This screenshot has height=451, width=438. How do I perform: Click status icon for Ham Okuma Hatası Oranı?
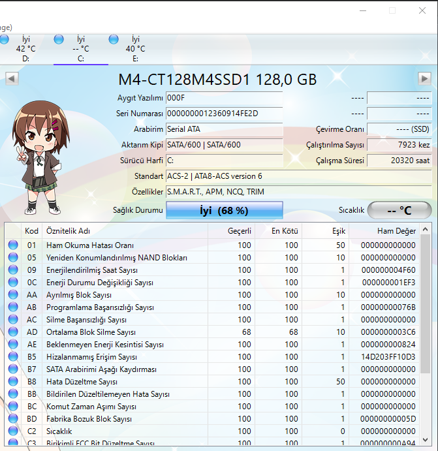coord(13,245)
